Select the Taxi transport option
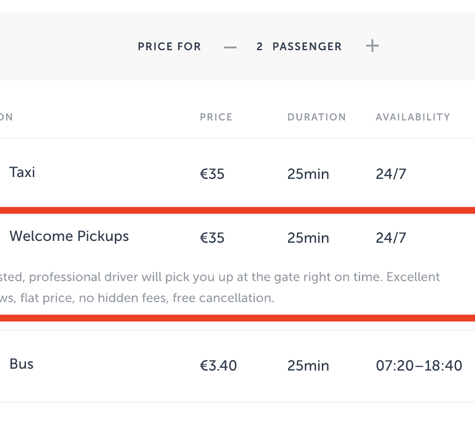 pyautogui.click(x=22, y=172)
